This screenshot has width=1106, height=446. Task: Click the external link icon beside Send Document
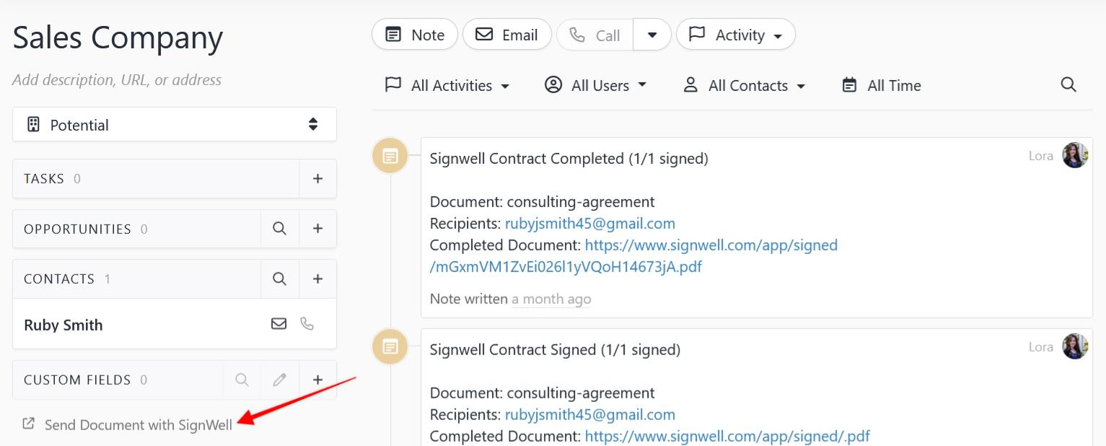coord(29,424)
